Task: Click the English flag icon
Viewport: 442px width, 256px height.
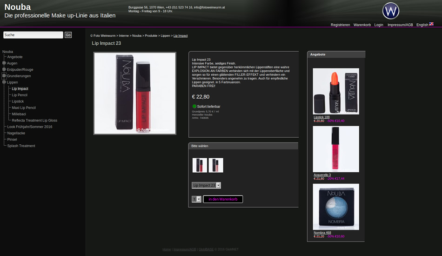Action: tap(431, 24)
